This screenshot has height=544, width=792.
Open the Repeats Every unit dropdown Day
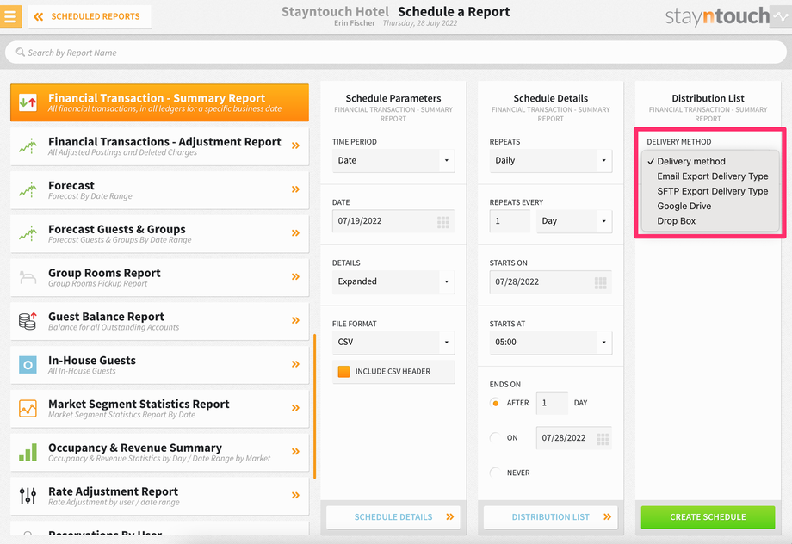pyautogui.click(x=574, y=221)
